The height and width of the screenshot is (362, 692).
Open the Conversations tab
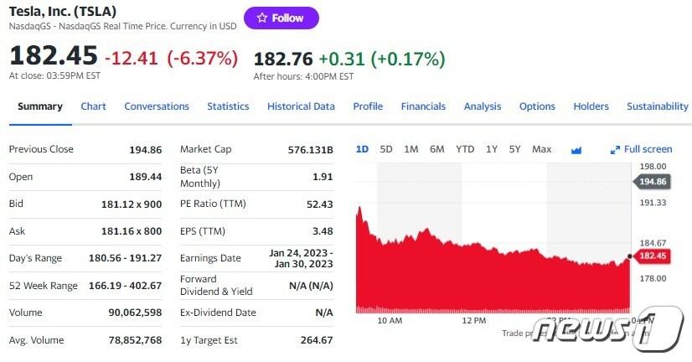[x=157, y=106]
